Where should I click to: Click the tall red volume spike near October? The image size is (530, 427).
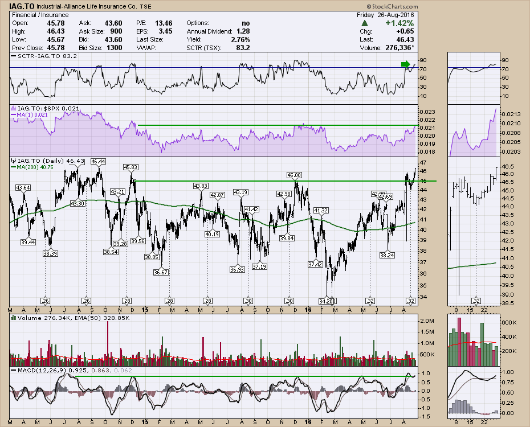(x=108, y=343)
